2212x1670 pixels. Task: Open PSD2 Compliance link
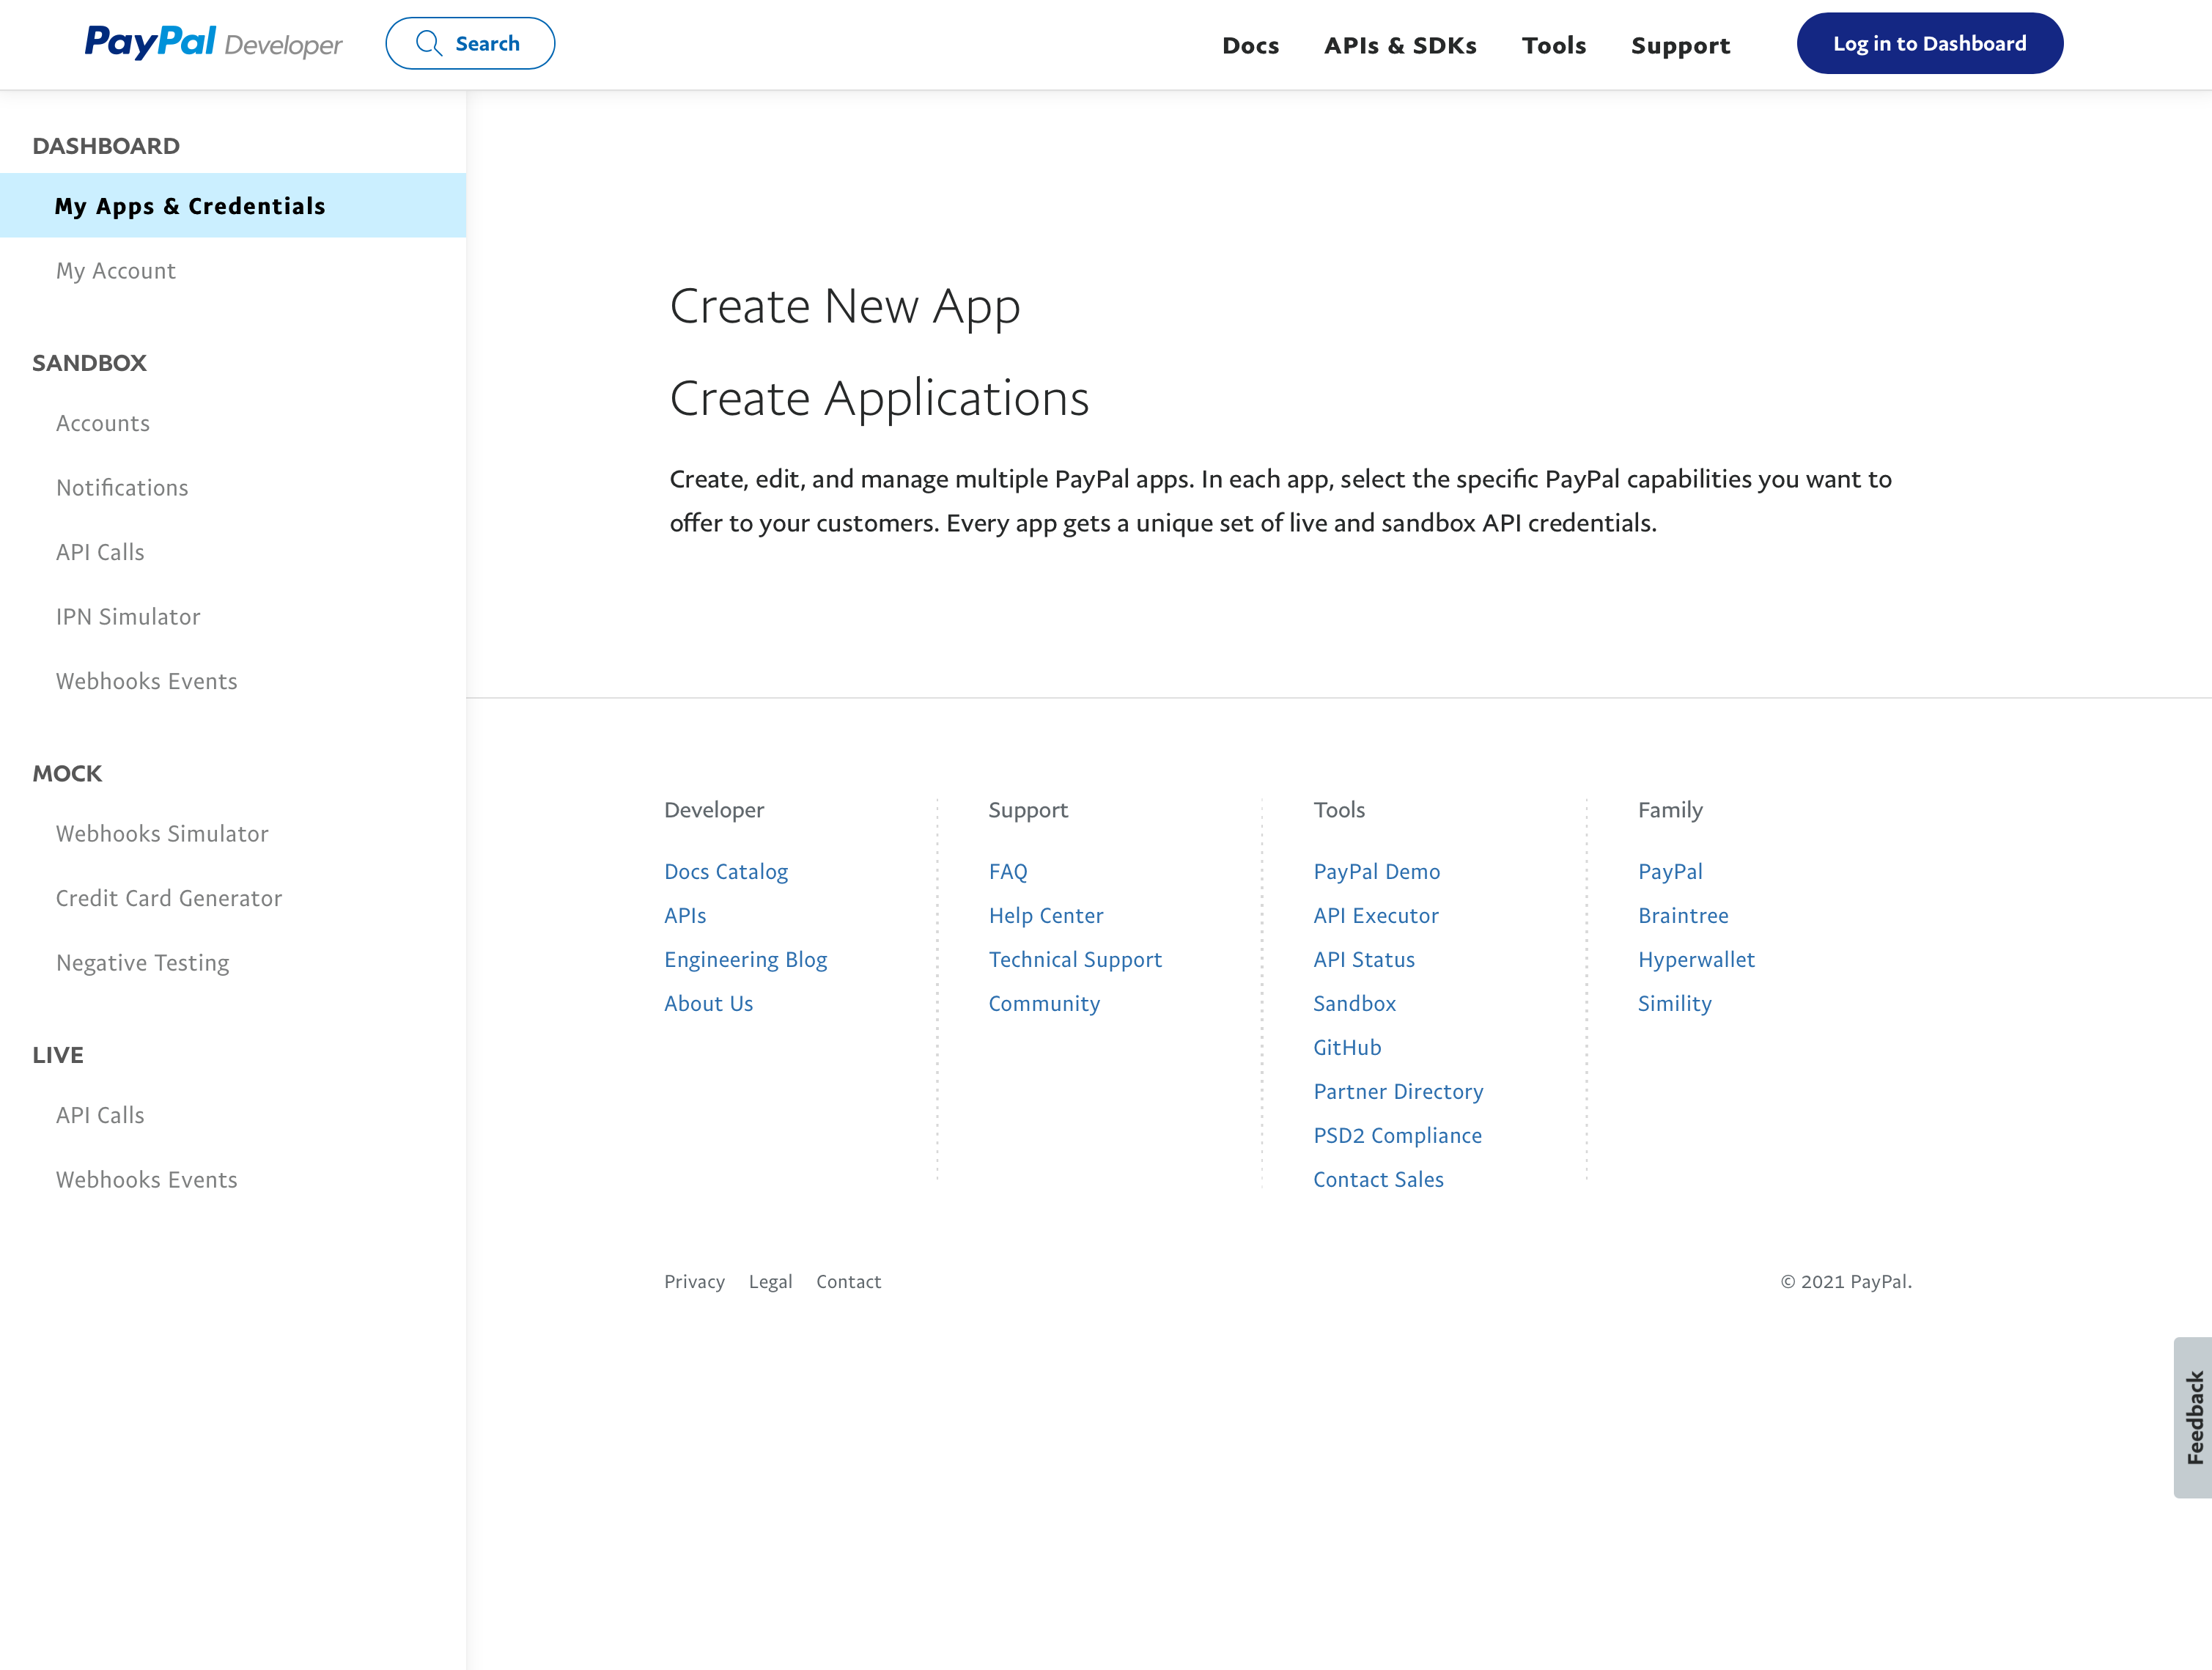1397,1136
